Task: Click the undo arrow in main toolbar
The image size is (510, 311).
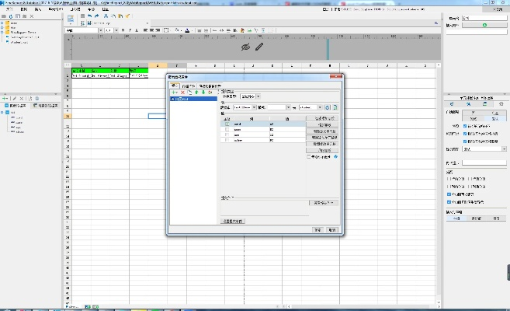Action: coord(88,16)
